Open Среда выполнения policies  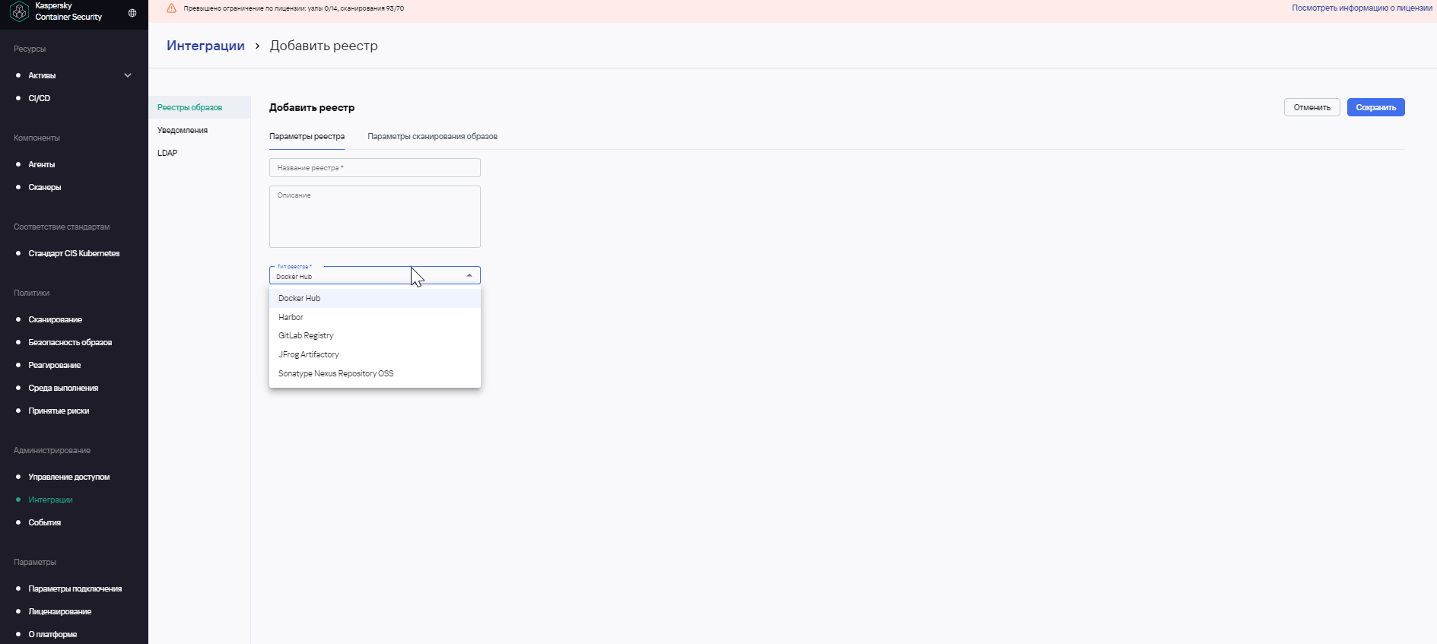point(63,388)
